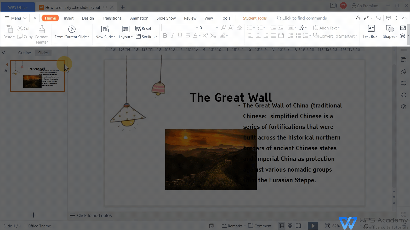Toggle Superscript formatting
Screen dimensions: 410x230
[206, 35]
